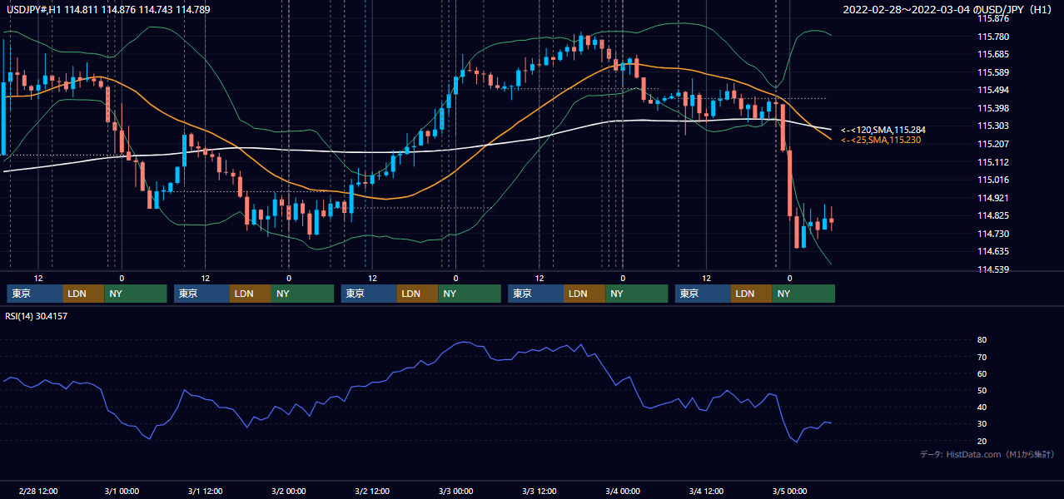Click the 3/4 LDN session block
The height and width of the screenshot is (499, 1064).
753,294
